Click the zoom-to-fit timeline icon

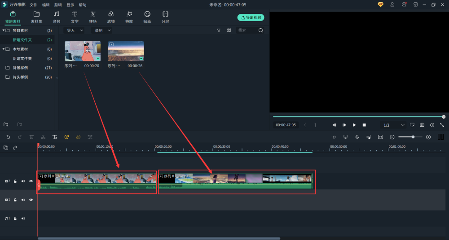coord(381,137)
